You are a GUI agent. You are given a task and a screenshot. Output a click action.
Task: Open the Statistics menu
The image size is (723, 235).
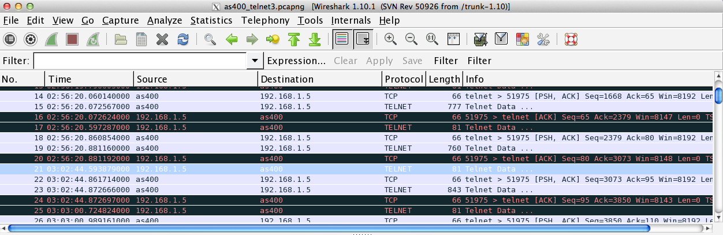click(x=211, y=21)
